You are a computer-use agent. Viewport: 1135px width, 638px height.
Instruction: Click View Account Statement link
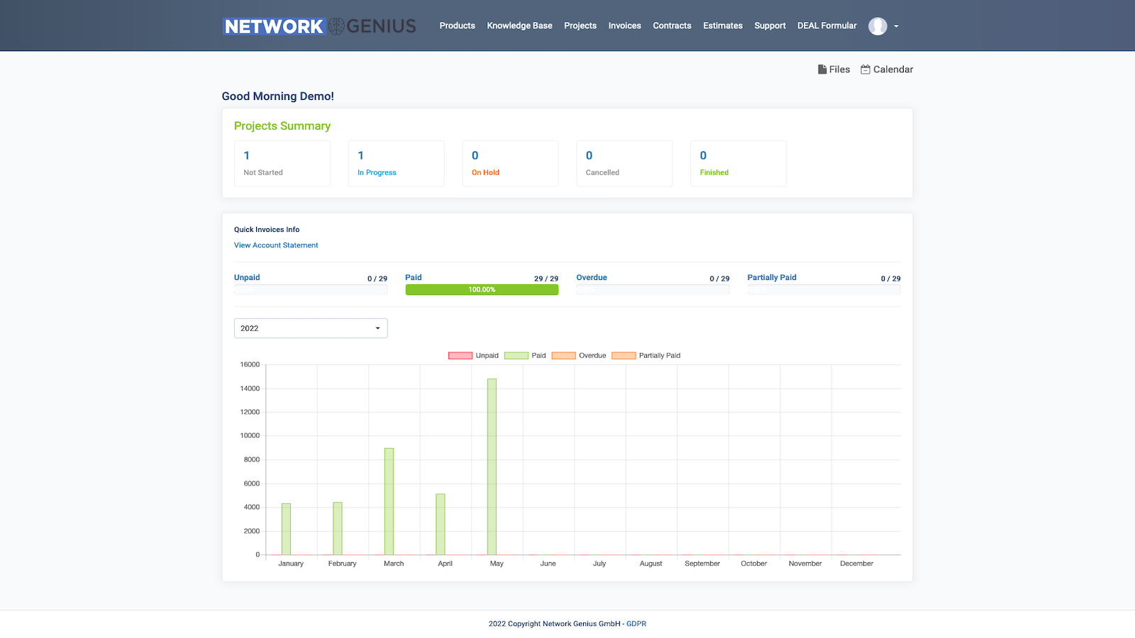[x=276, y=245]
